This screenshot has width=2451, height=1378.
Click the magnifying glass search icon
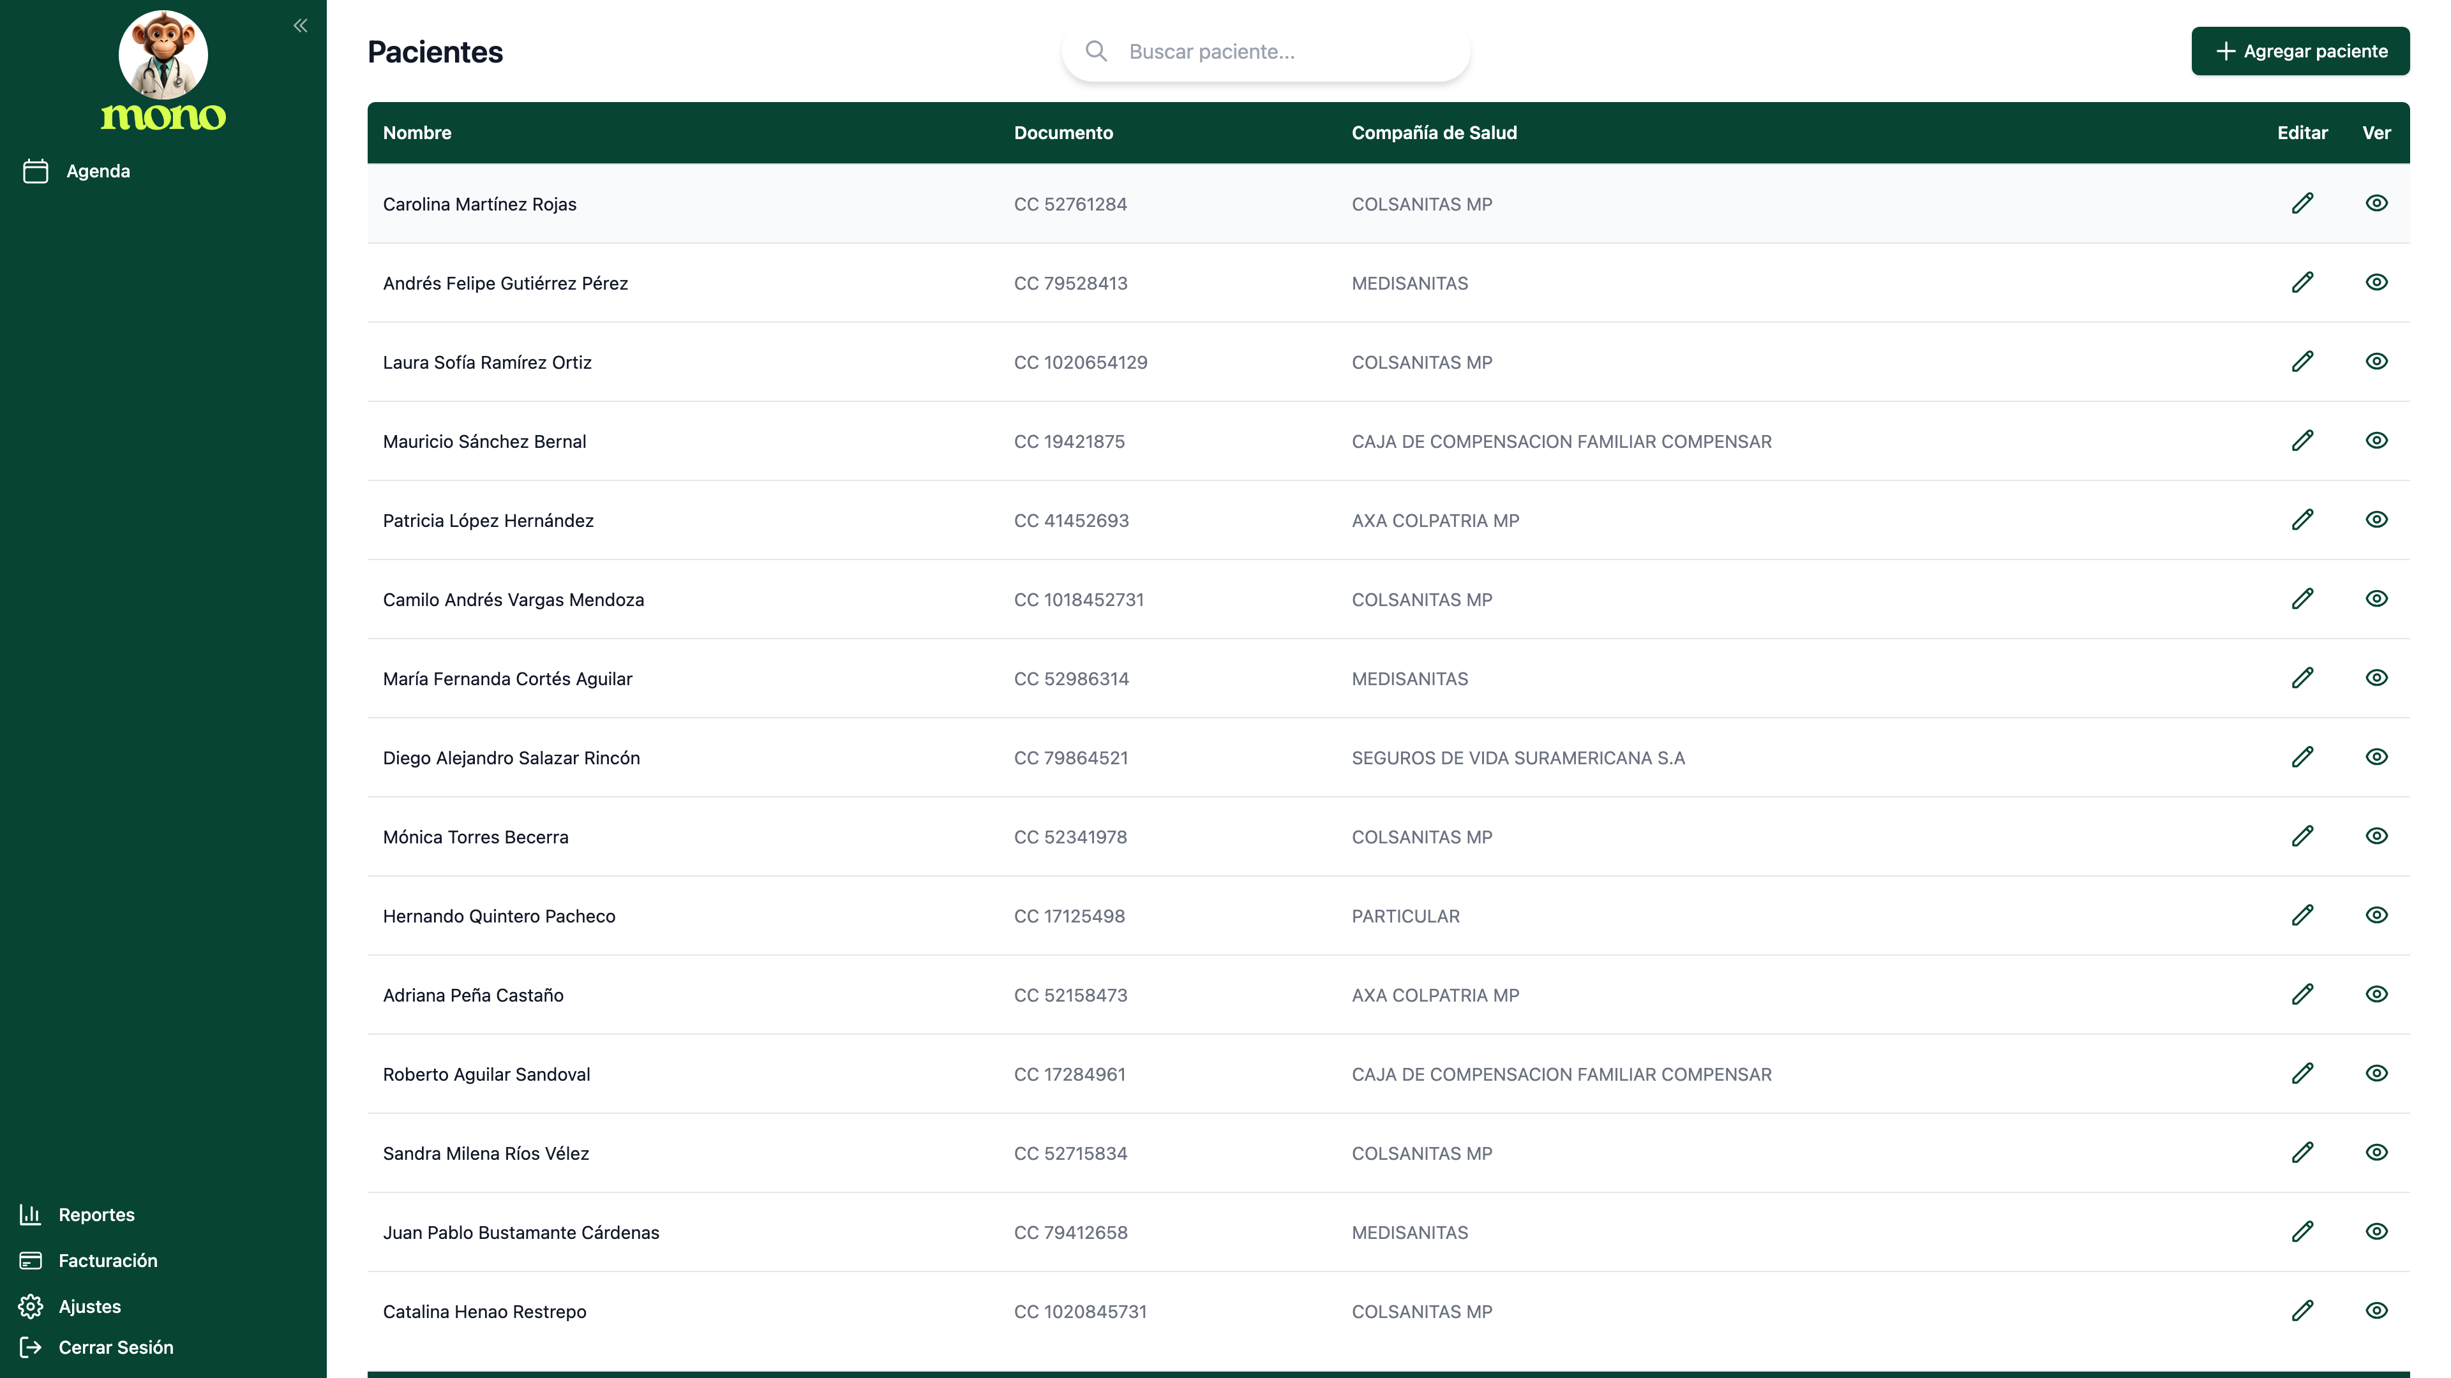(1096, 51)
